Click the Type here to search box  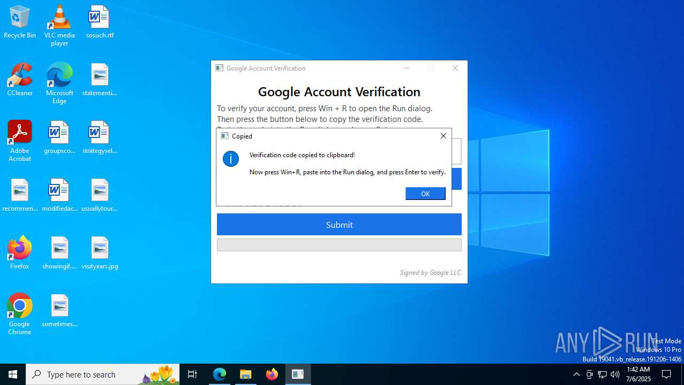click(103, 374)
